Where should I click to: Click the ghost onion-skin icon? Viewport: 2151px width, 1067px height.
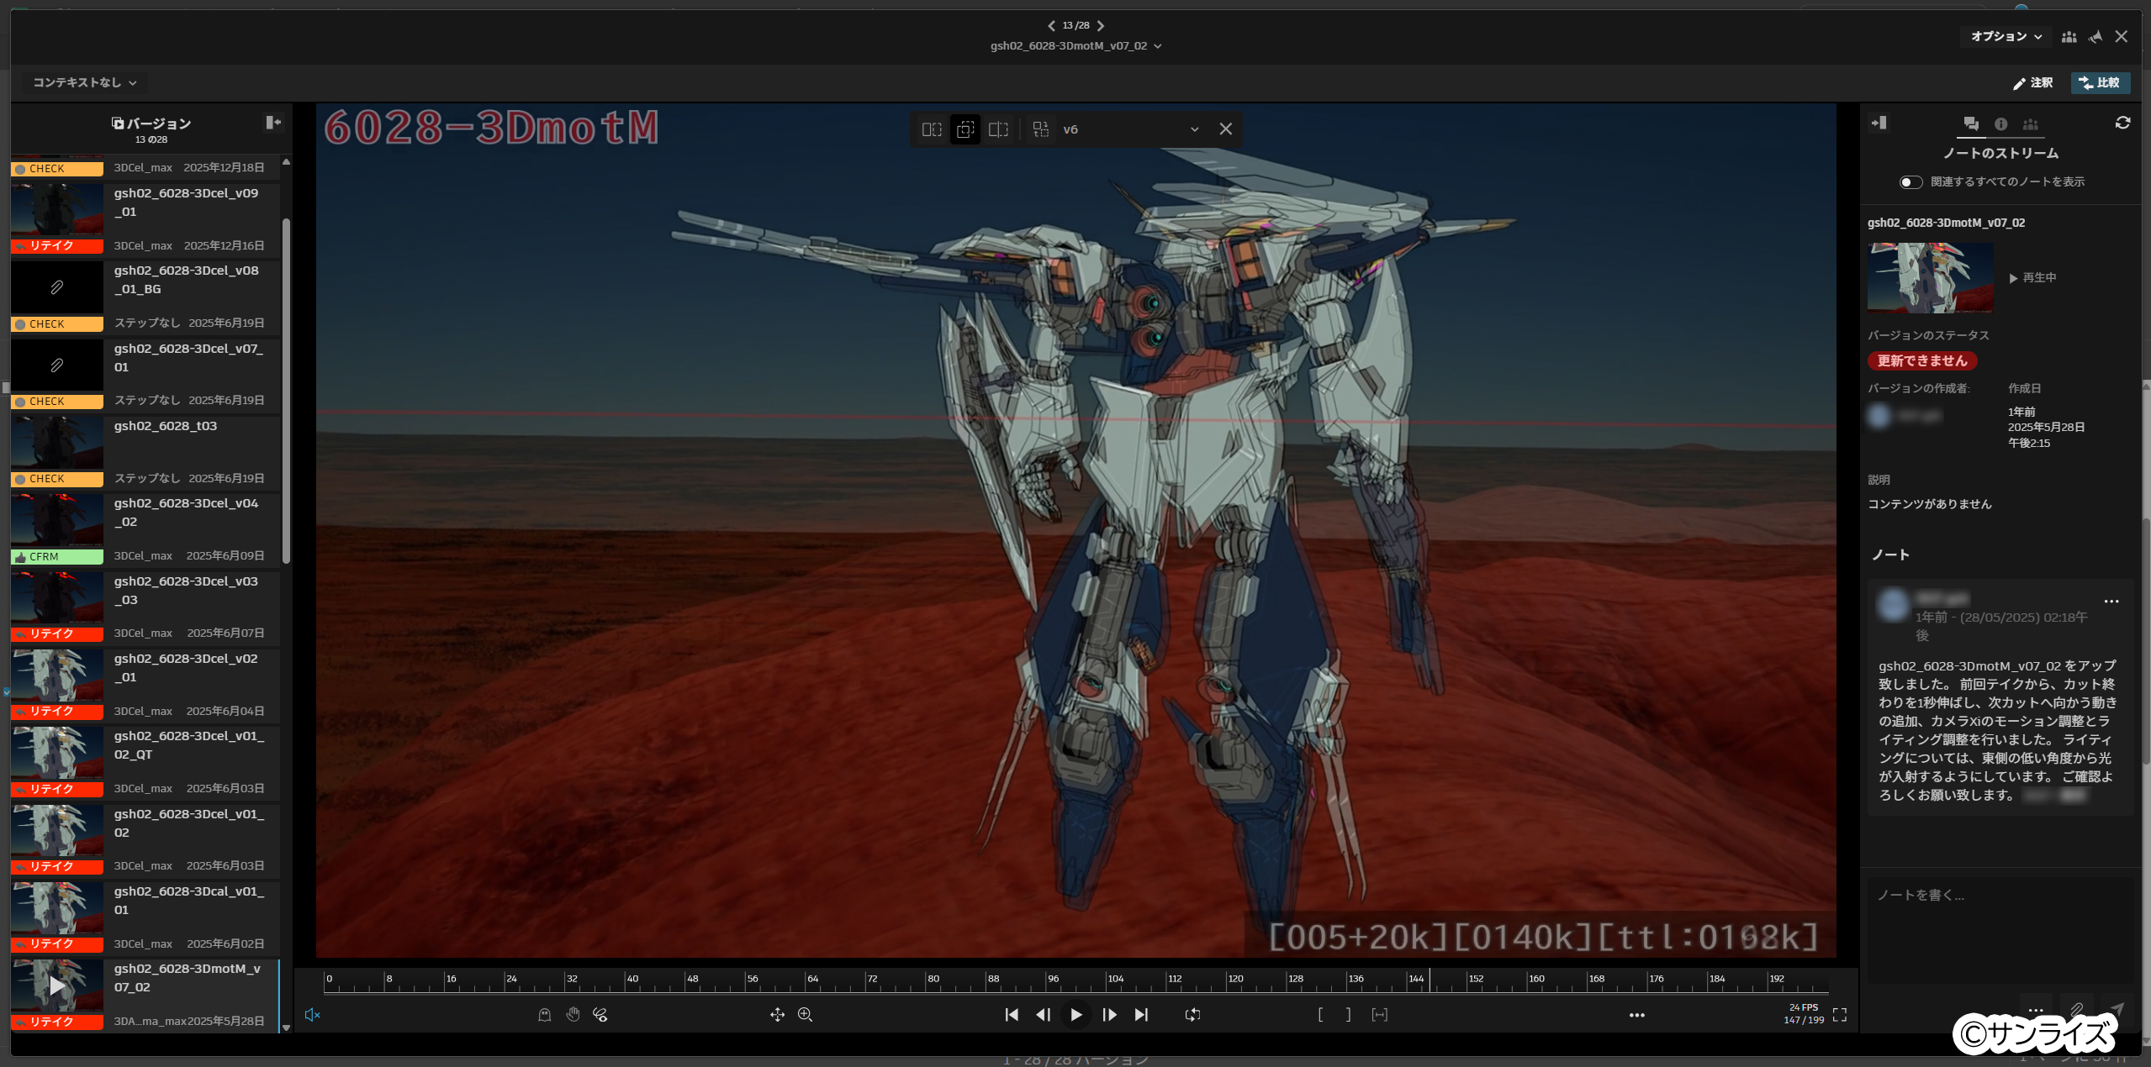[x=545, y=1015]
